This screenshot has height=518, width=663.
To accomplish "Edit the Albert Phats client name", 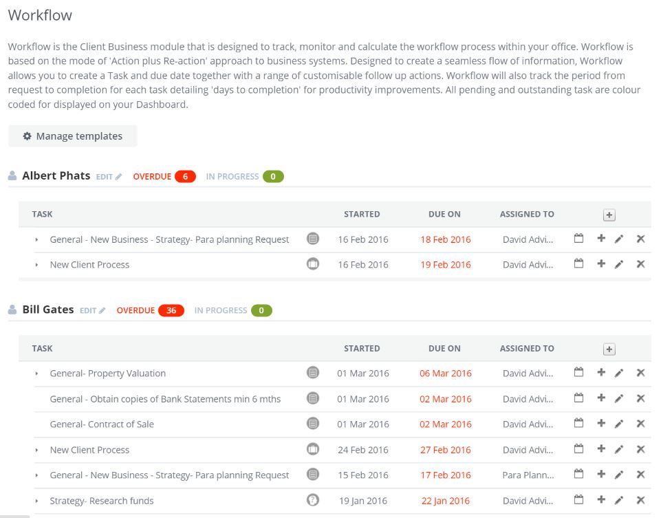I will [x=109, y=177].
